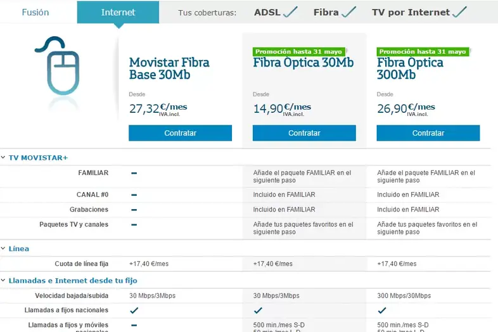Click promo badge above Fibra Óptica 300Mb

click(x=423, y=51)
